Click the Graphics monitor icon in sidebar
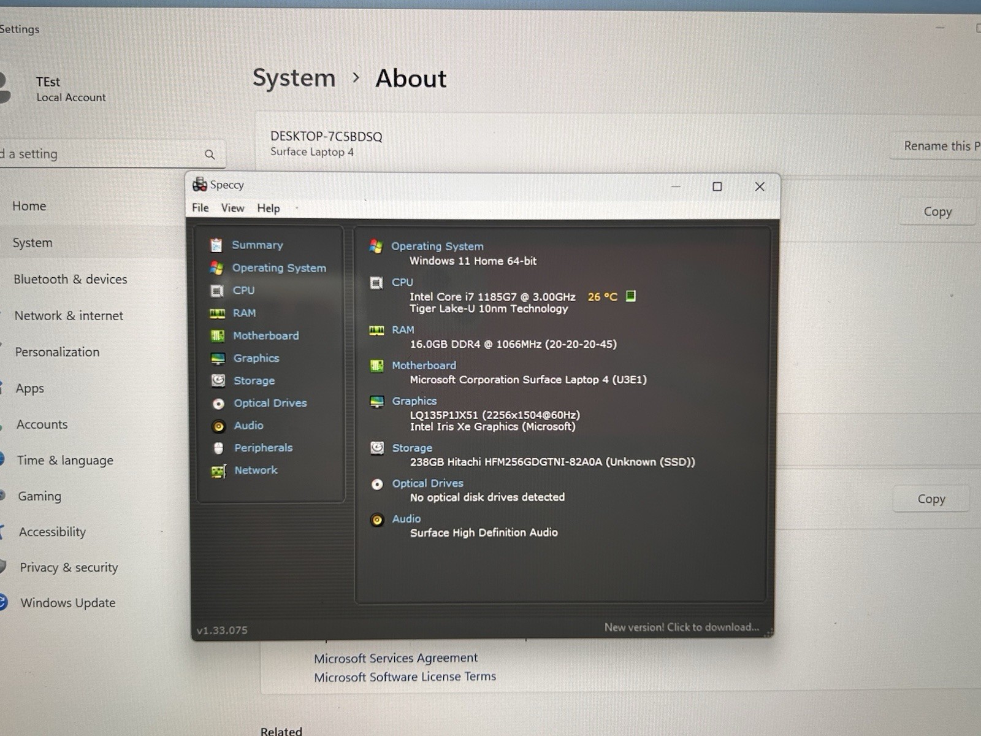Viewport: 981px width, 736px height. pyautogui.click(x=218, y=359)
